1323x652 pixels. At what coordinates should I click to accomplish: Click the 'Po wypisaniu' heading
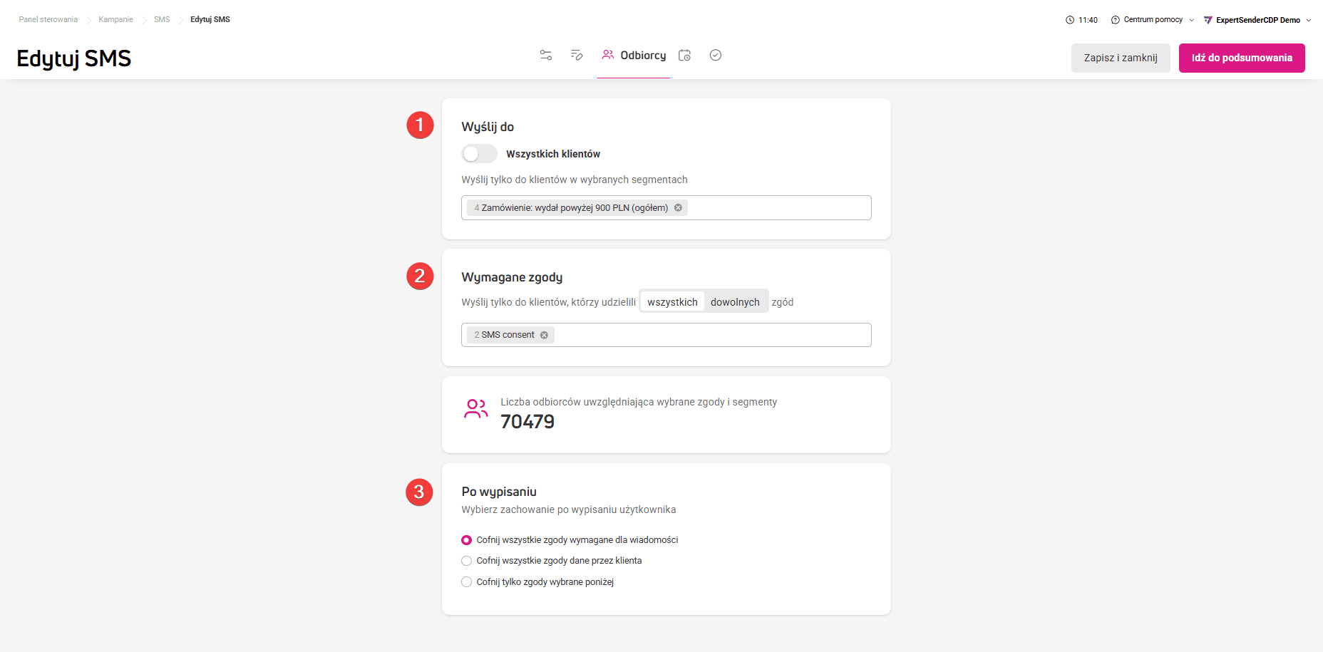pyautogui.click(x=499, y=492)
